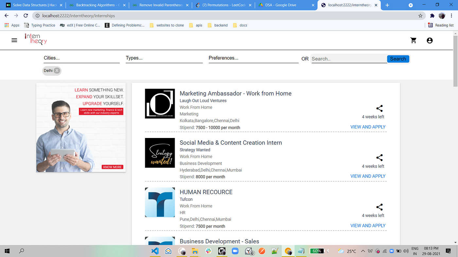Click the address bar URL
Viewport: 458px width, 257px height.
click(79, 16)
